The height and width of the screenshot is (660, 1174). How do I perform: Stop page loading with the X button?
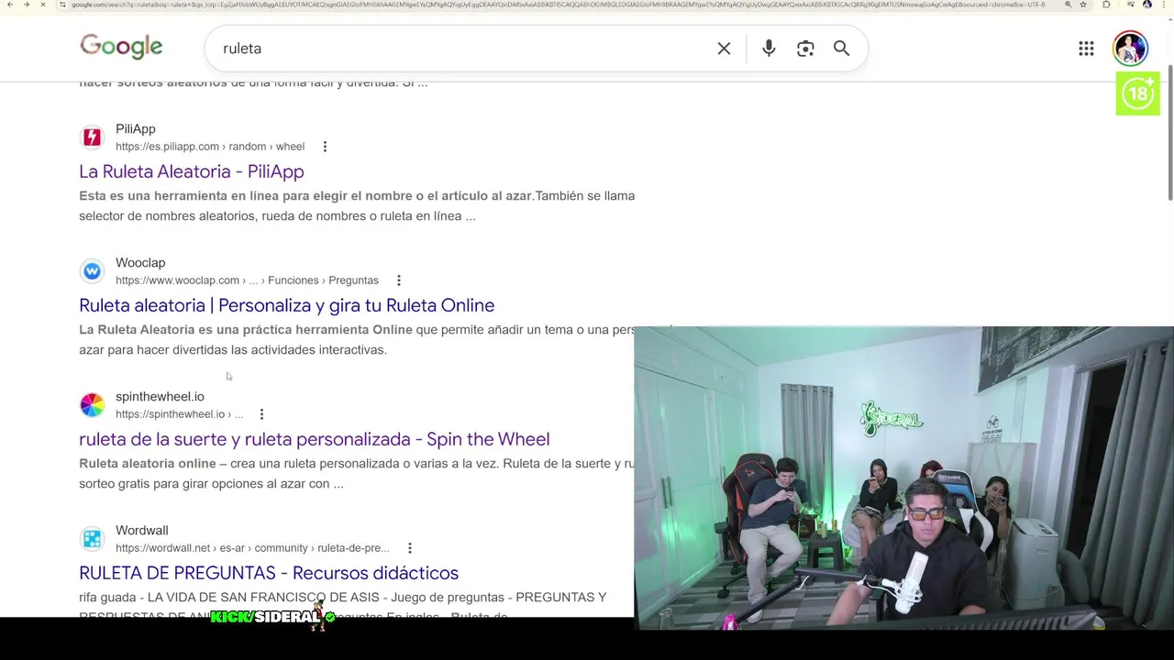42,5
